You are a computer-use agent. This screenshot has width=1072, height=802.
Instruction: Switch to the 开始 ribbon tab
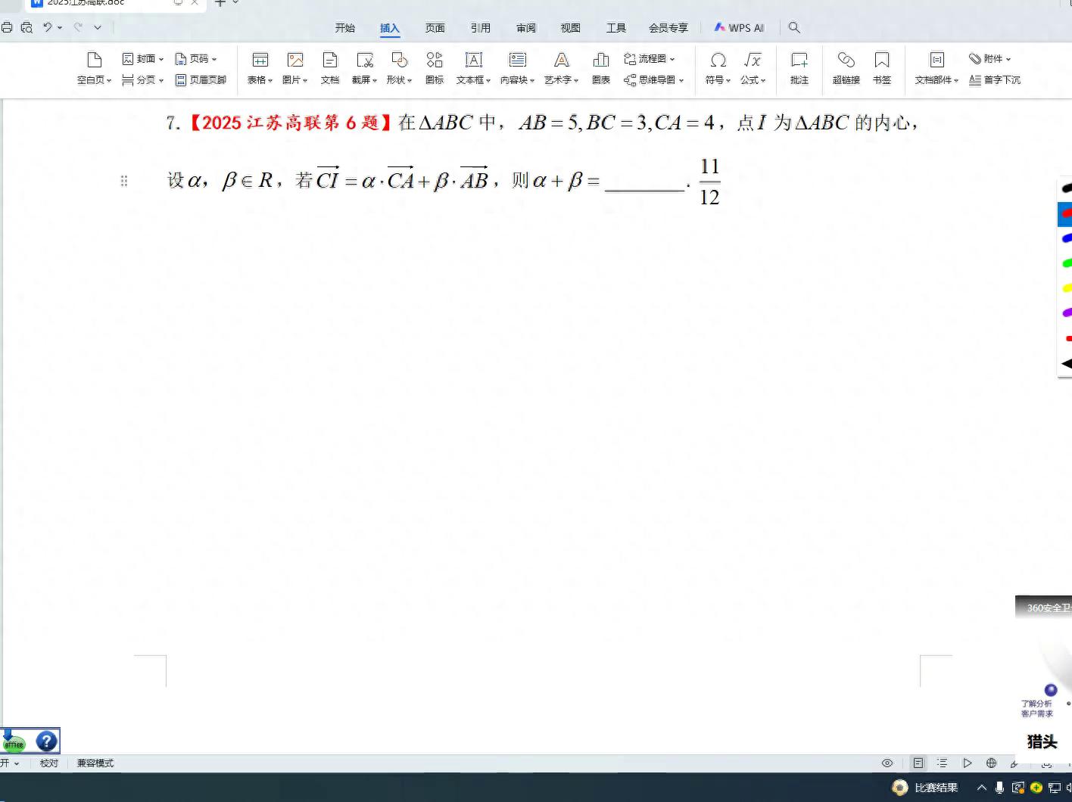pyautogui.click(x=344, y=28)
